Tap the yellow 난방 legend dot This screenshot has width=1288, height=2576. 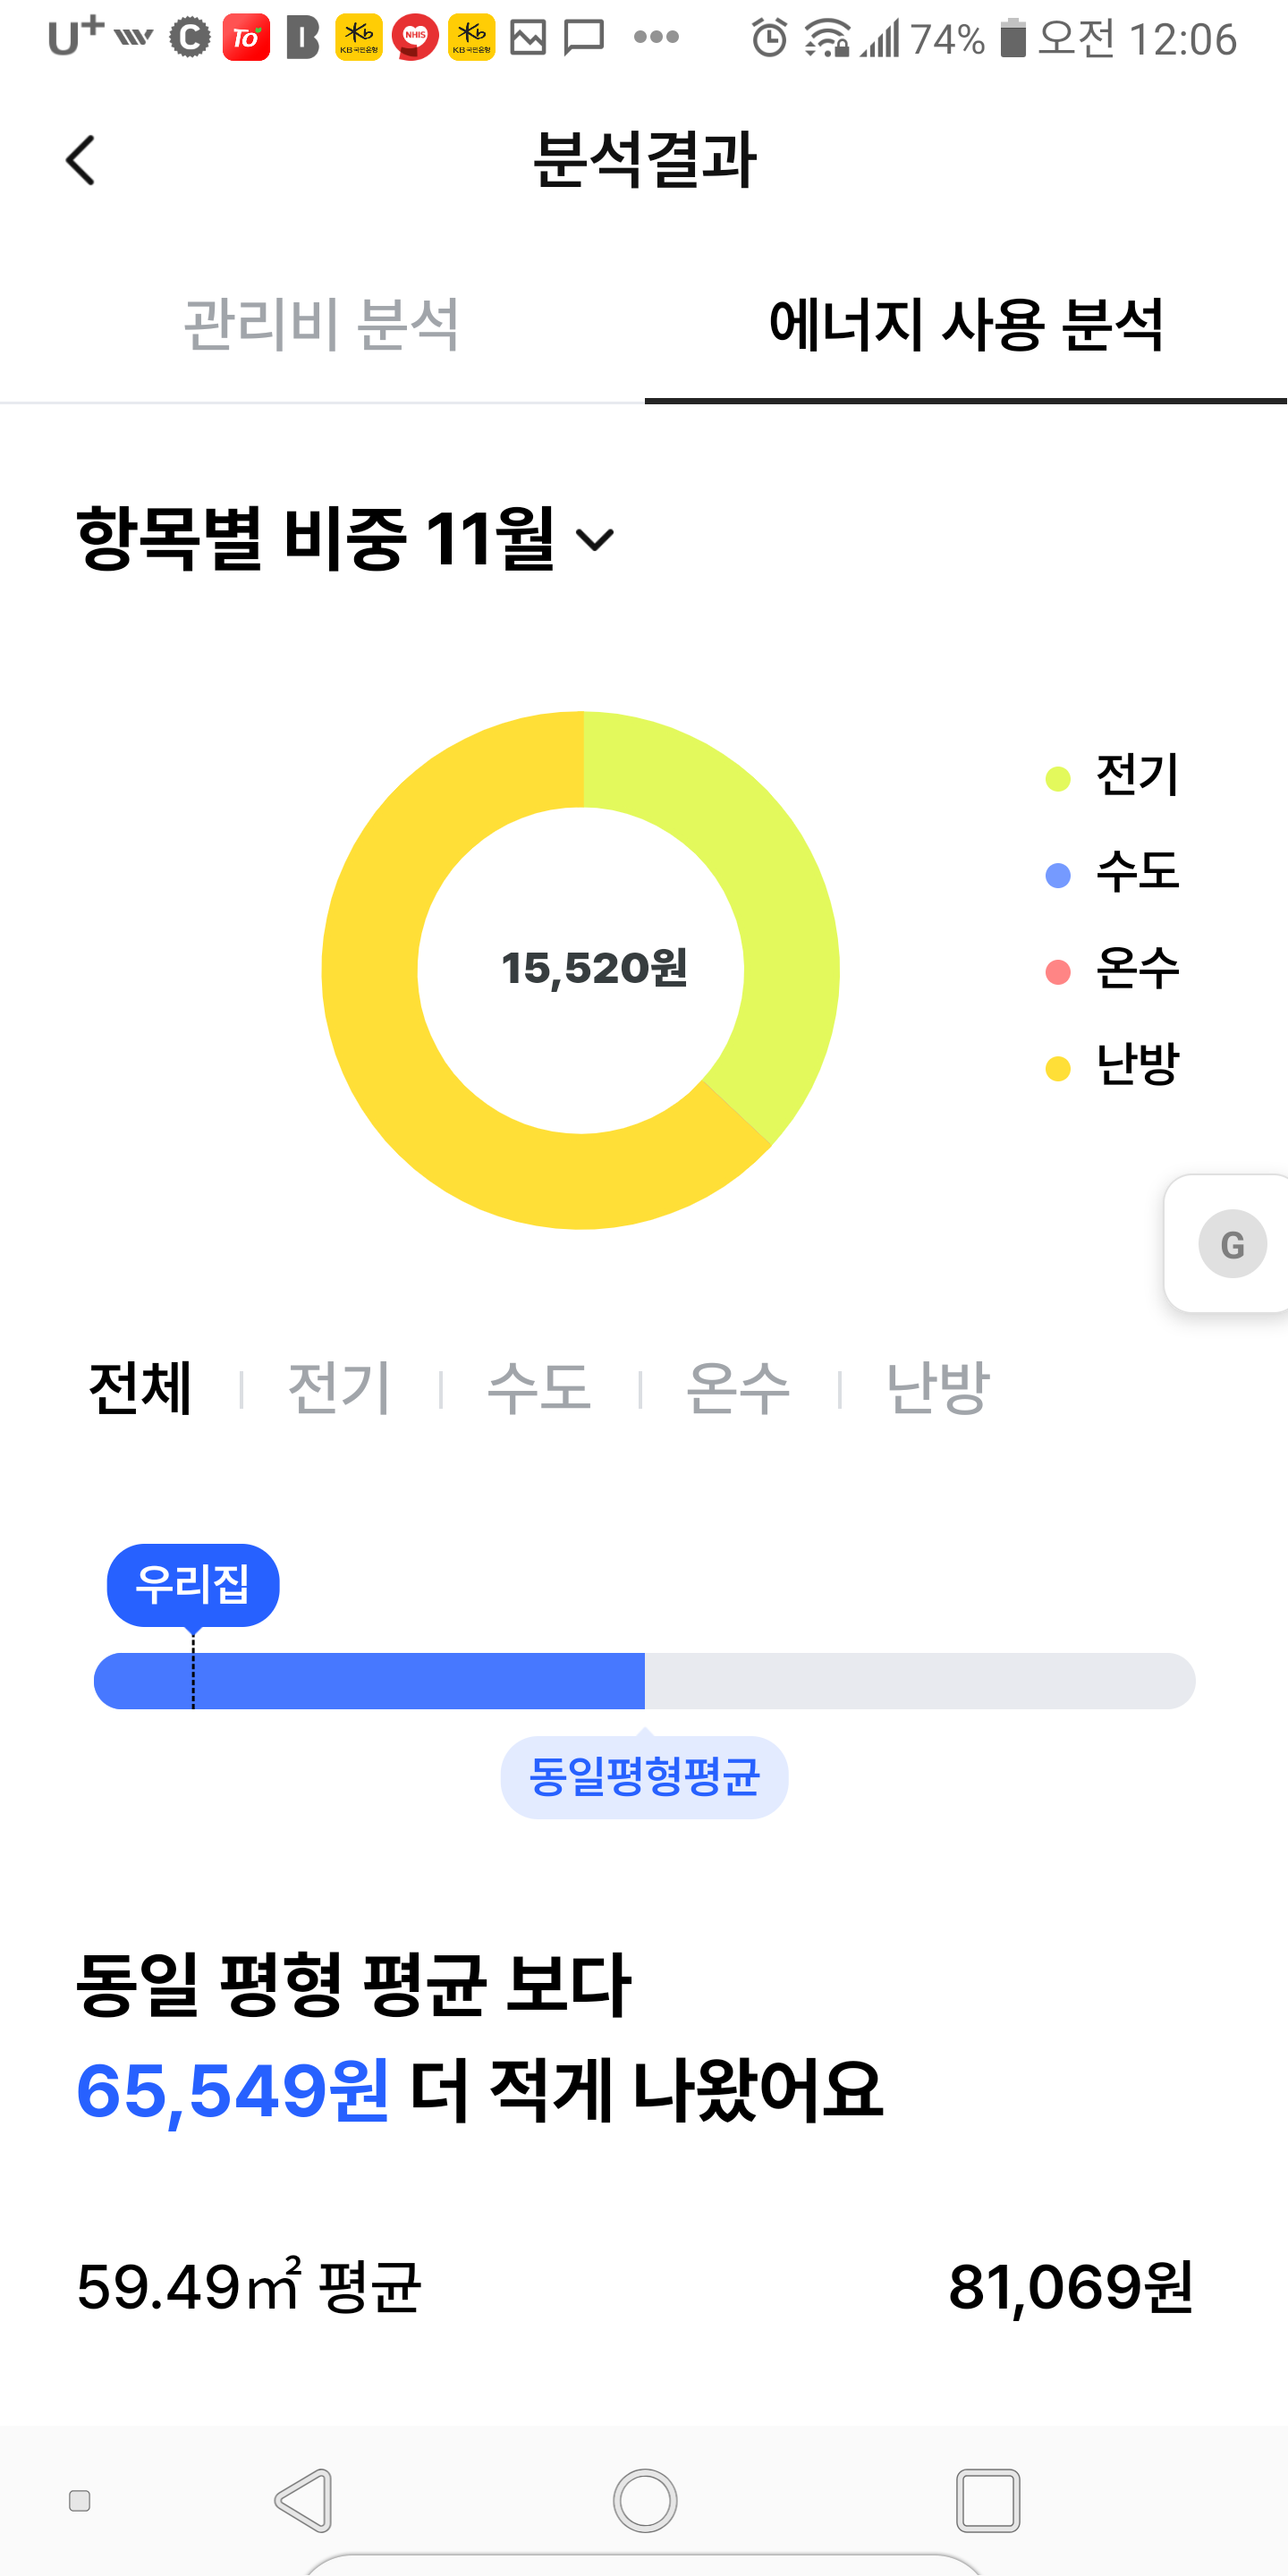(x=1058, y=1068)
